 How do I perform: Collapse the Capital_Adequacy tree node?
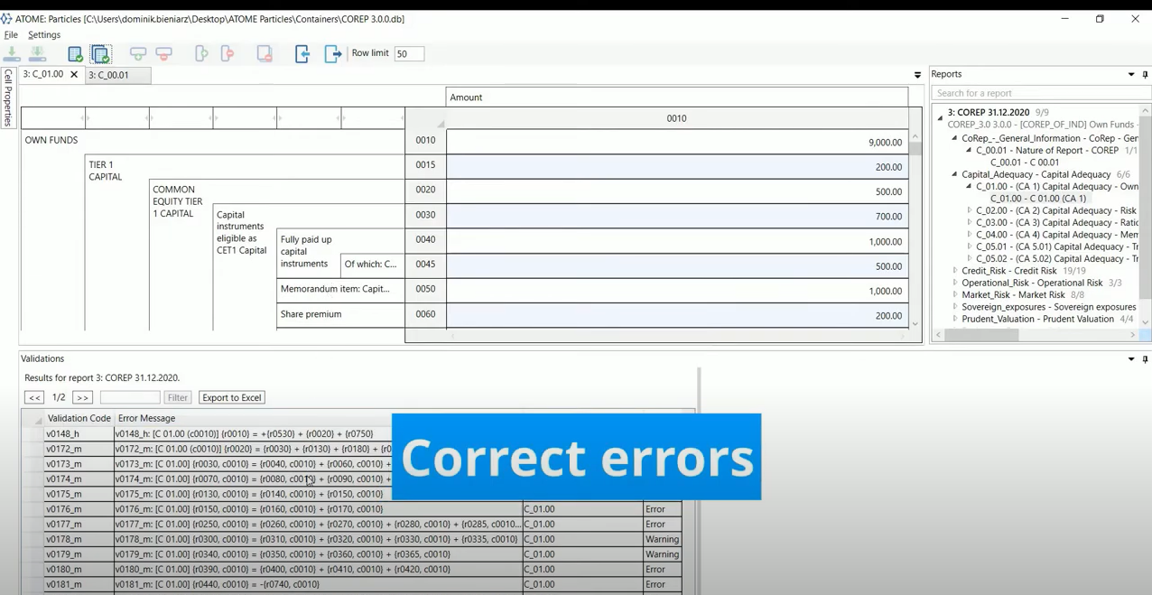click(954, 174)
